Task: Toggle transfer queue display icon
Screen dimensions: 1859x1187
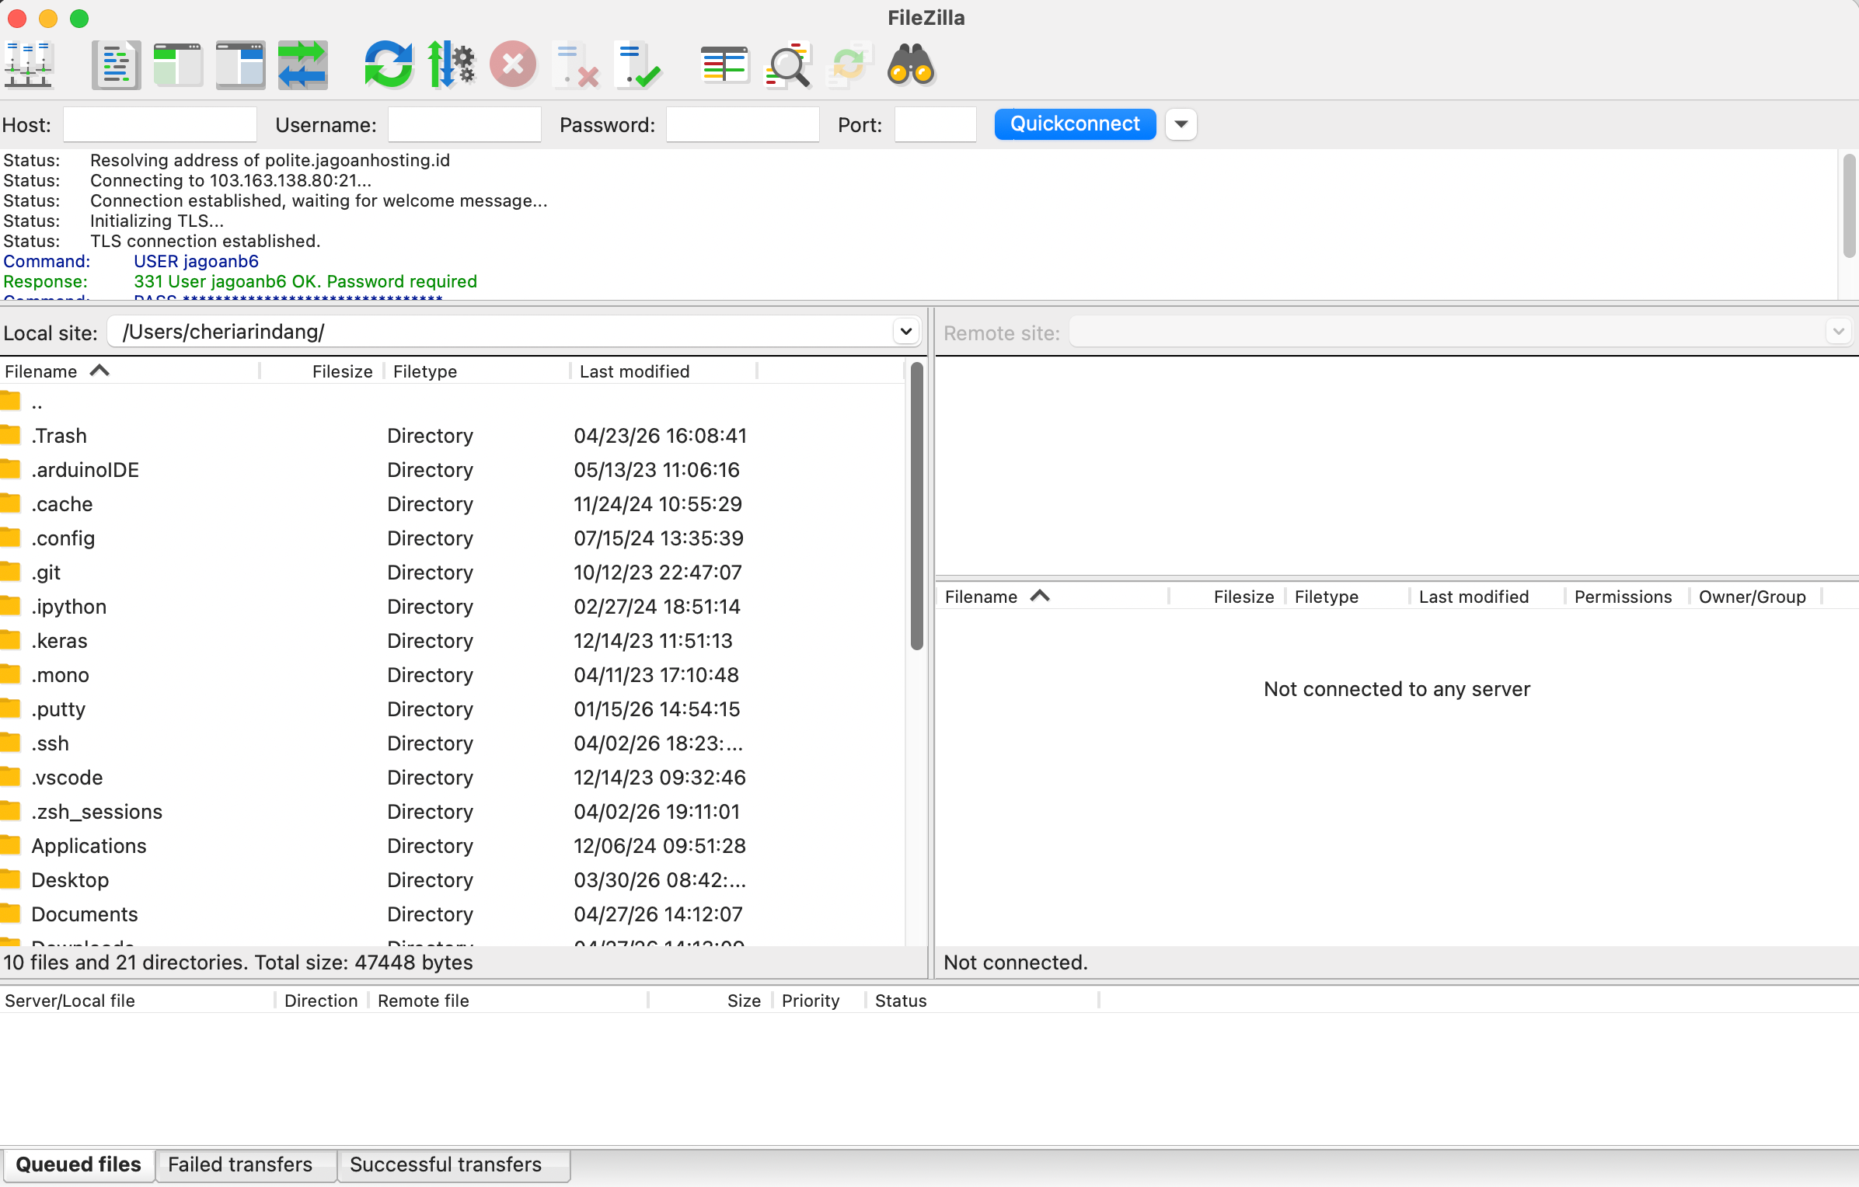Action: click(302, 65)
